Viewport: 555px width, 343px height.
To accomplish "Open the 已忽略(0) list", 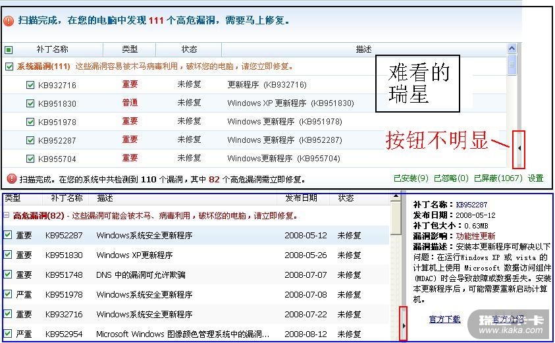I will pos(451,178).
